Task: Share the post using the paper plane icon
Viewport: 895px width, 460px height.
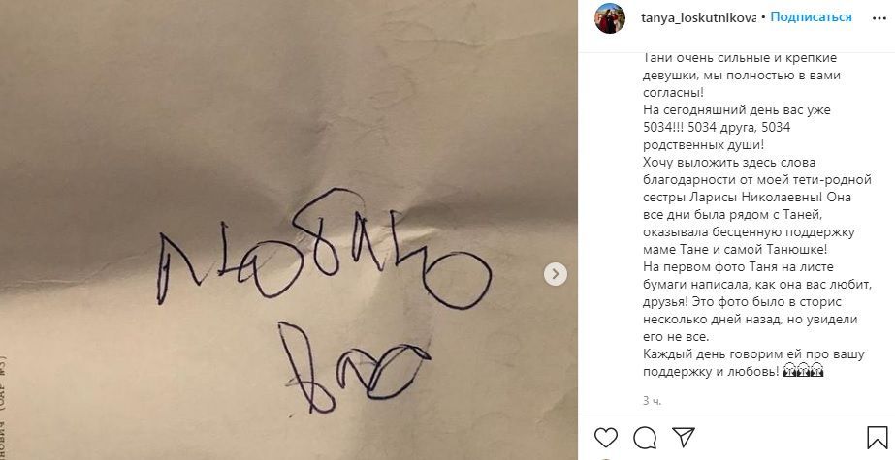Action: [x=684, y=437]
